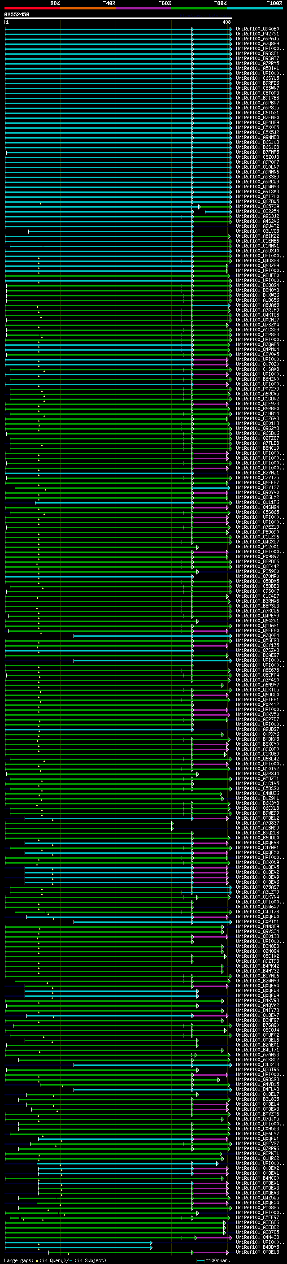Select the UniRef100_A8E678 label
Viewport: 287px width, 1264px height.
[257, 670]
